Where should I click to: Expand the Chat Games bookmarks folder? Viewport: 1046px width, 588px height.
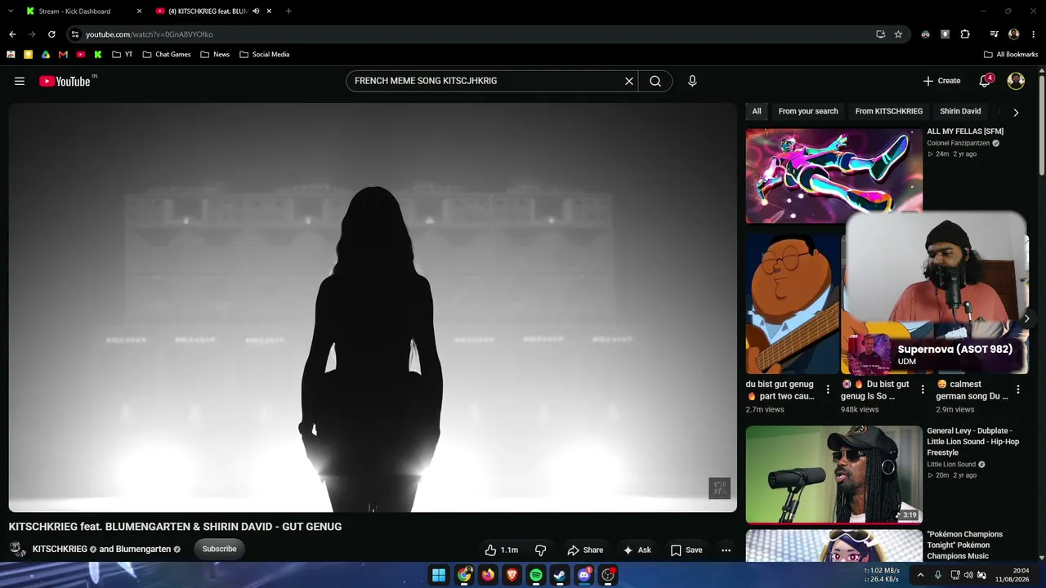click(167, 55)
